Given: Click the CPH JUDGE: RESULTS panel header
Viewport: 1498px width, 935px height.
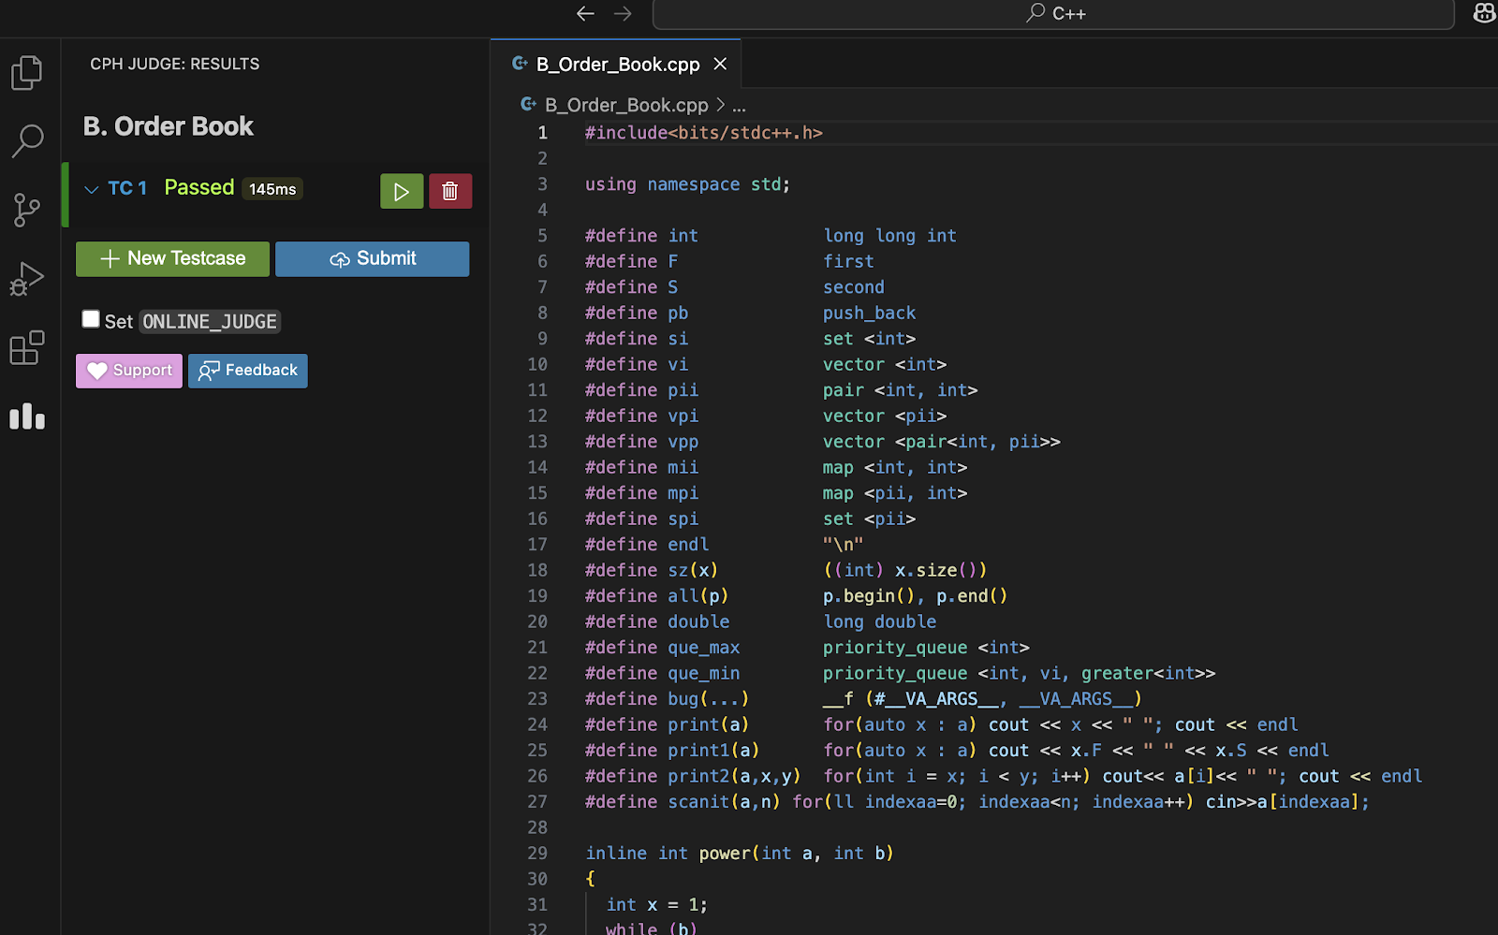Looking at the screenshot, I should [x=175, y=64].
